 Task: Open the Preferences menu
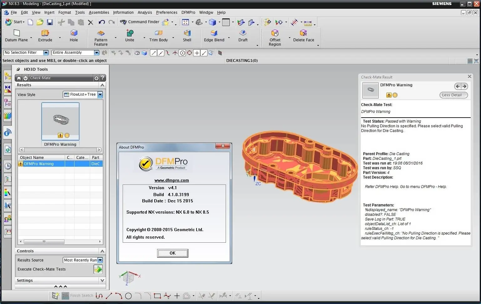pyautogui.click(x=167, y=13)
